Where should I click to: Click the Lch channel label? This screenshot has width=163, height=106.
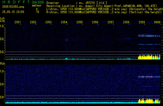(2, 18)
